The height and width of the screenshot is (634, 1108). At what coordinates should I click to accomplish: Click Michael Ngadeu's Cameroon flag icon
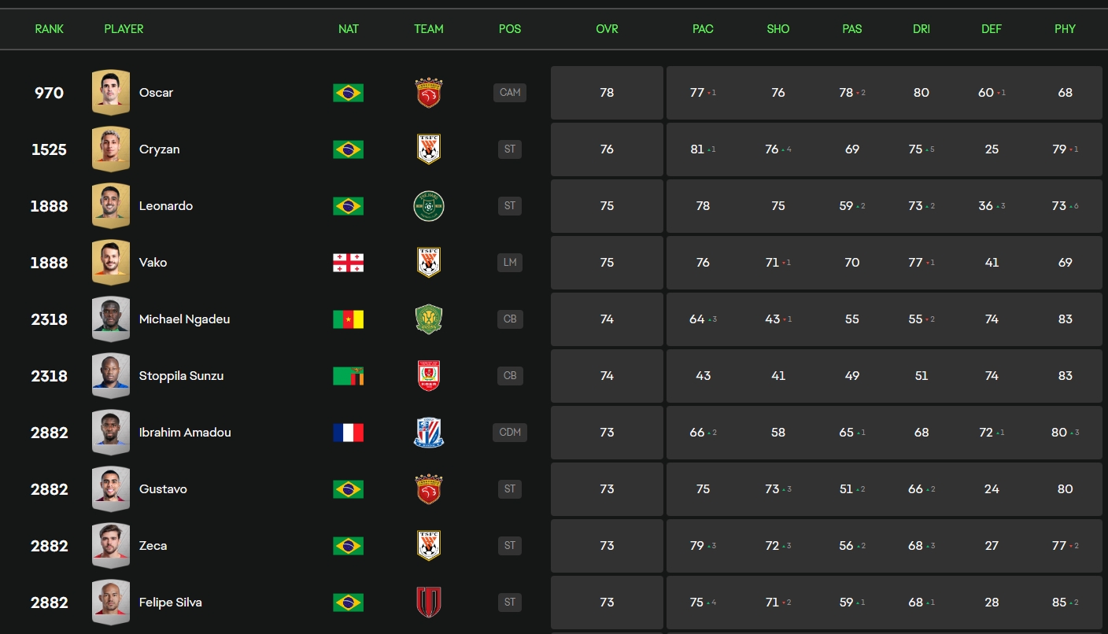(x=348, y=319)
